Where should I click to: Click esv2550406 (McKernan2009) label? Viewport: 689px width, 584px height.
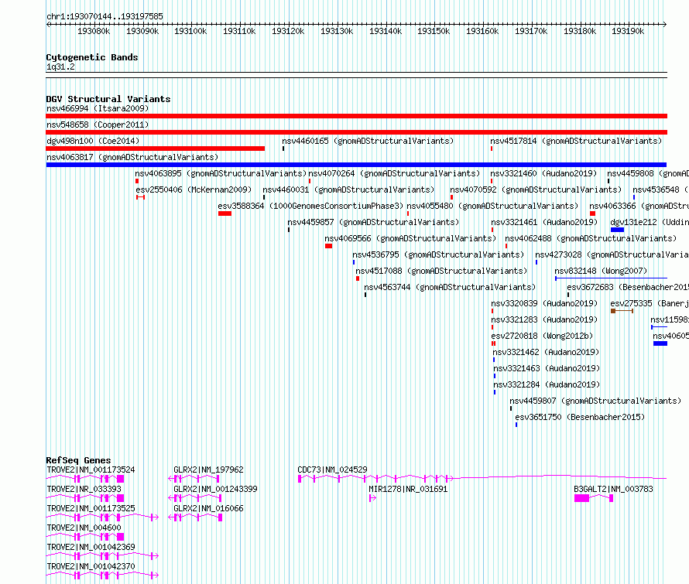194,190
